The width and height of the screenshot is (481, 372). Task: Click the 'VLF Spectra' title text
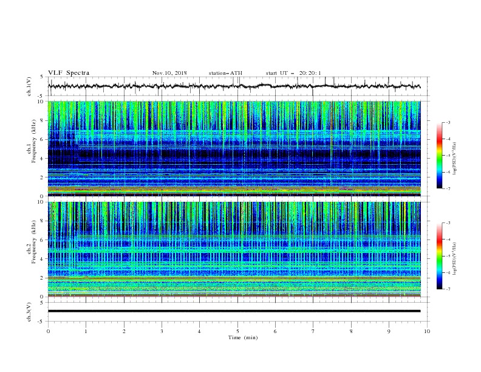point(69,73)
